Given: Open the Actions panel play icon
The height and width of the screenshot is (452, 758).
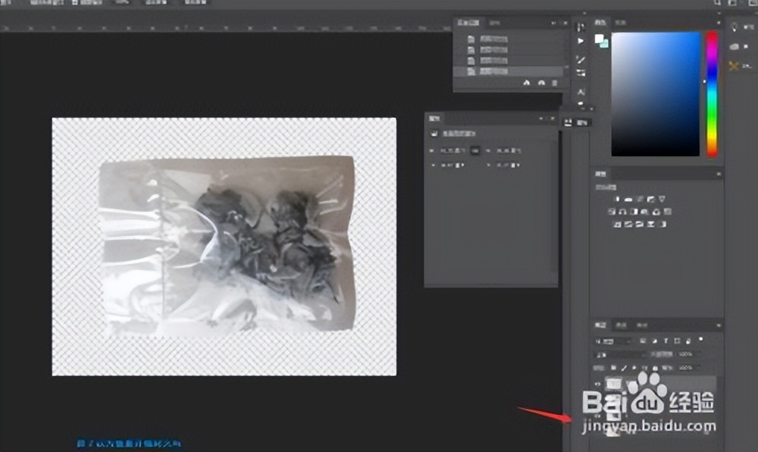Looking at the screenshot, I should (581, 40).
